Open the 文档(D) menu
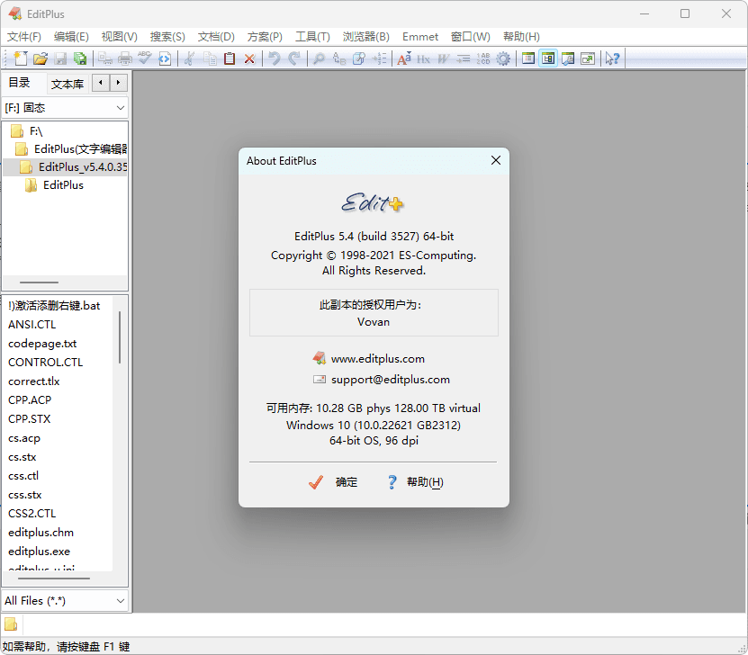748x655 pixels. [216, 37]
